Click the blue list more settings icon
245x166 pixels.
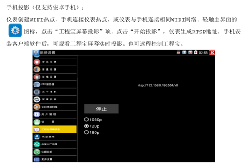click(x=37, y=159)
